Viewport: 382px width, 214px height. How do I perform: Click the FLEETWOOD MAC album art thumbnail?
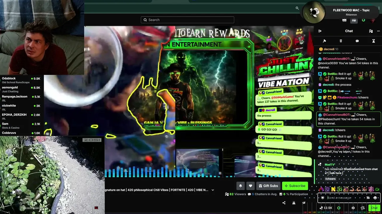tap(314, 12)
